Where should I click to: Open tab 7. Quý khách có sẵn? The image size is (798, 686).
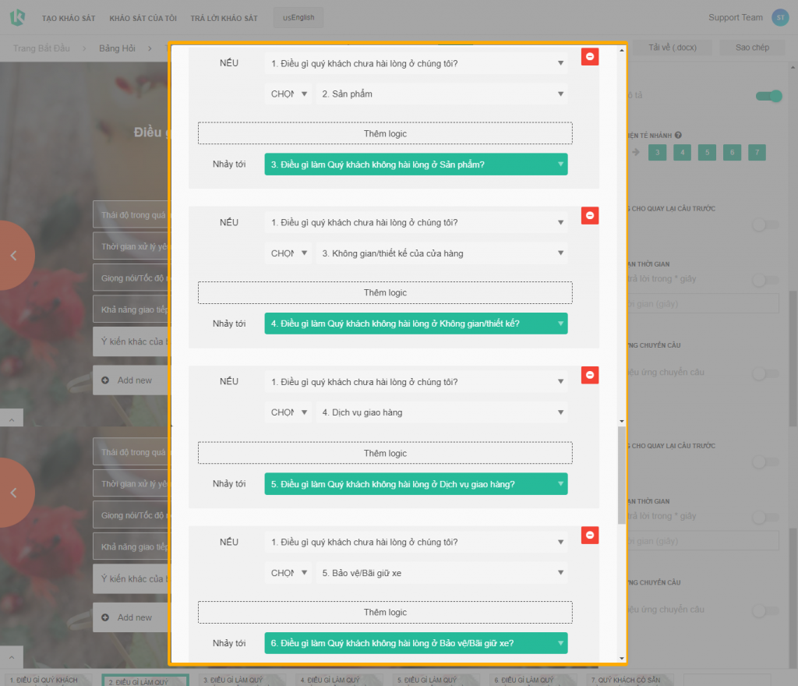(630, 680)
